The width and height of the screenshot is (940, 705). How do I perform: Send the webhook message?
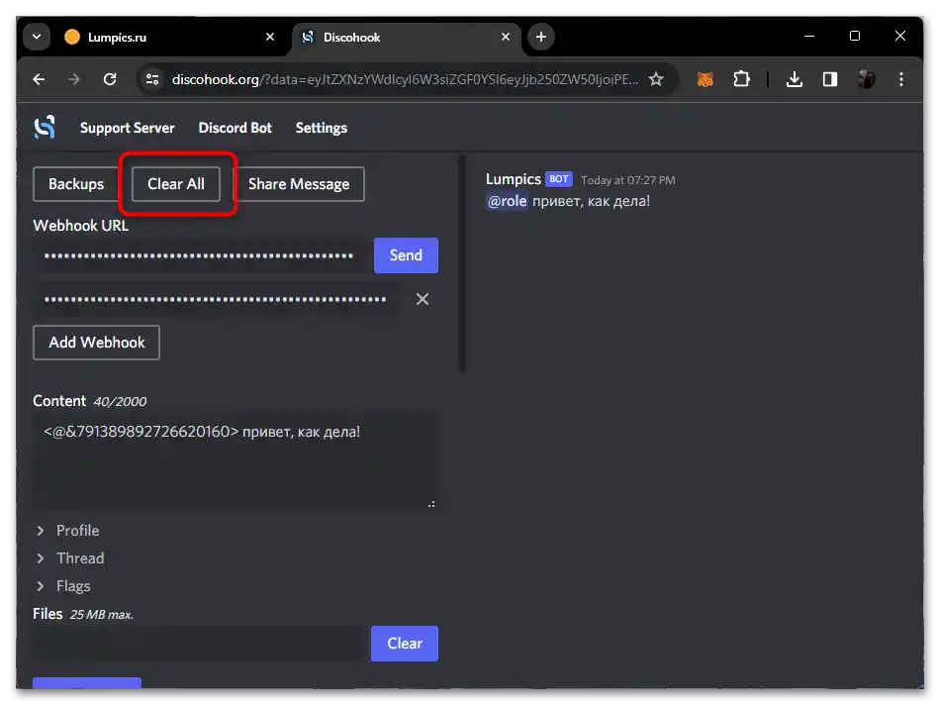[406, 254]
